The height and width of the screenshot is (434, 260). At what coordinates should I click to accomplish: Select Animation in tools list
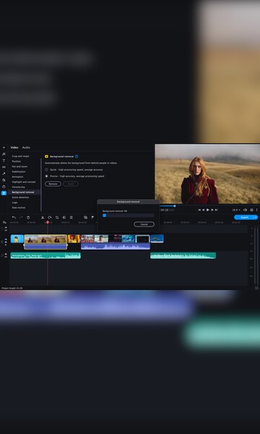coord(17,177)
